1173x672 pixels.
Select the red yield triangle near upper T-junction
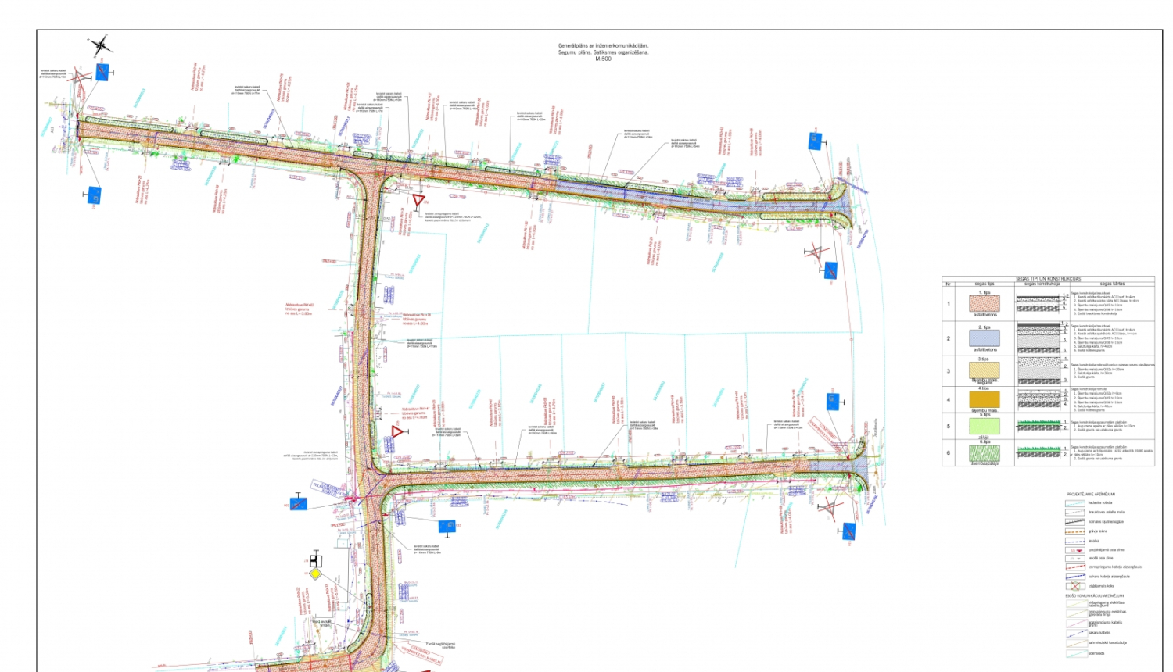[419, 200]
